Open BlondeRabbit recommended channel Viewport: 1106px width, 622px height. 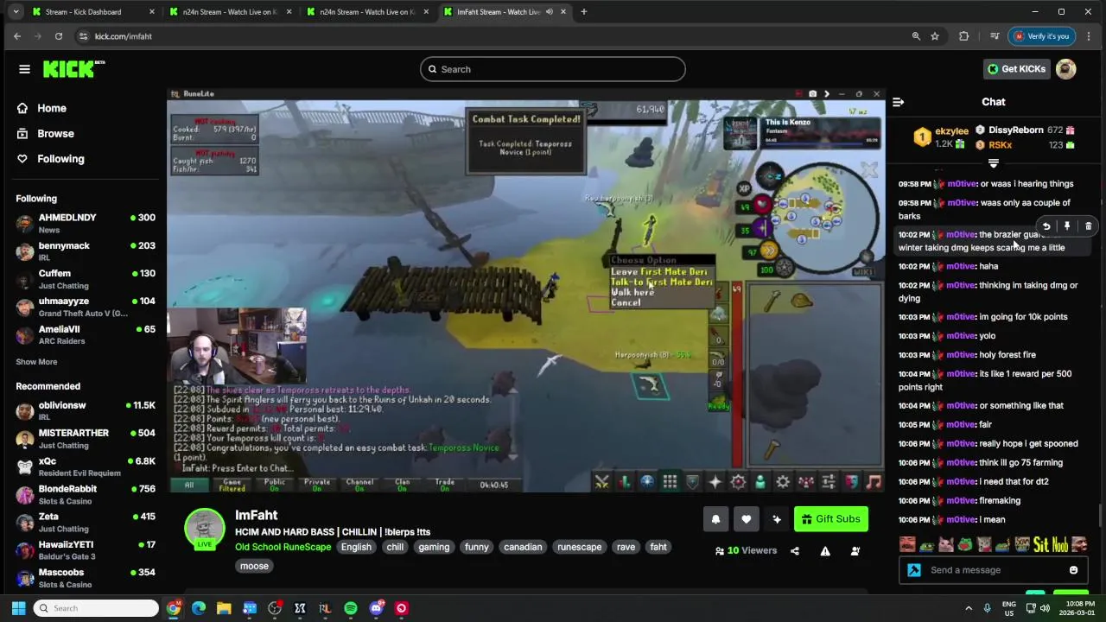(x=85, y=494)
